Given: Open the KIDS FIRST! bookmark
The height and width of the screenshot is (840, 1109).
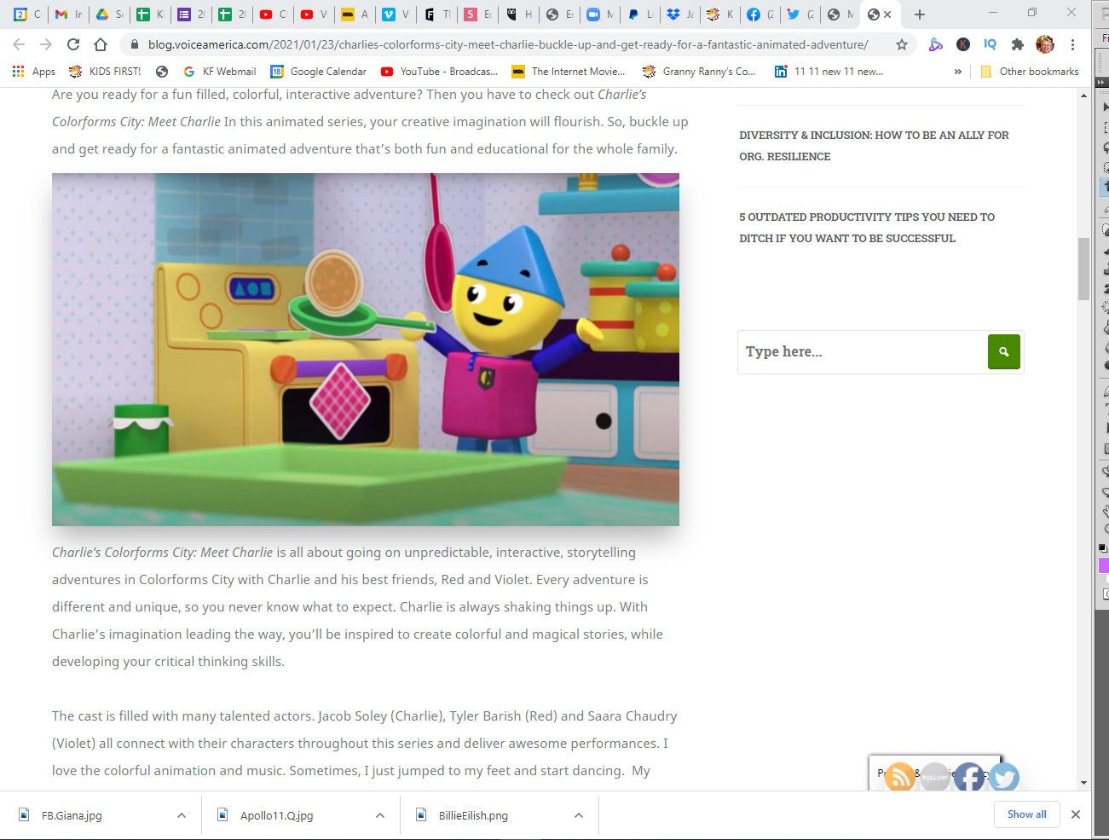Looking at the screenshot, I should pos(105,72).
